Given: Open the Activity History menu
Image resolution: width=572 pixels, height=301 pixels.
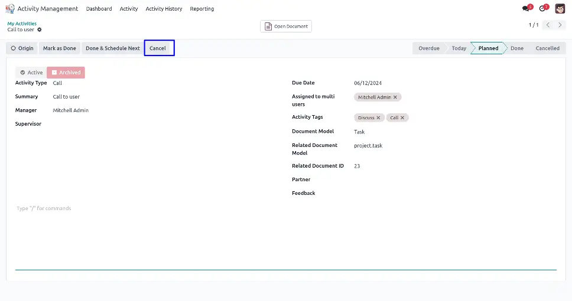Looking at the screenshot, I should tap(164, 9).
